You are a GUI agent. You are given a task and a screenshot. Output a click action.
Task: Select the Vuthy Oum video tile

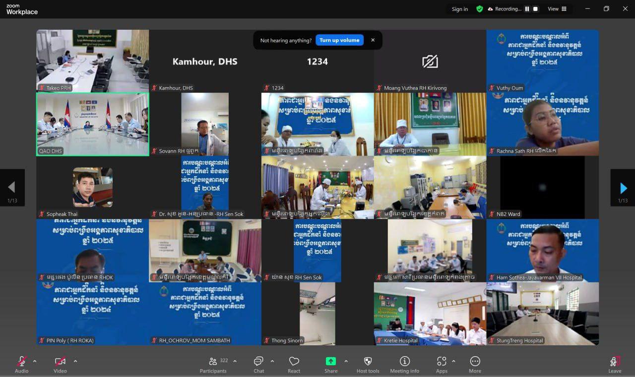click(543, 61)
